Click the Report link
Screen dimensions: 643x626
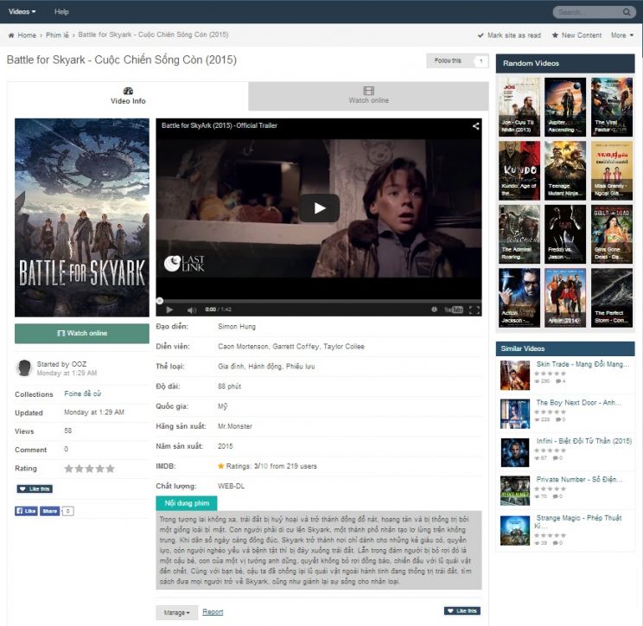coord(213,611)
